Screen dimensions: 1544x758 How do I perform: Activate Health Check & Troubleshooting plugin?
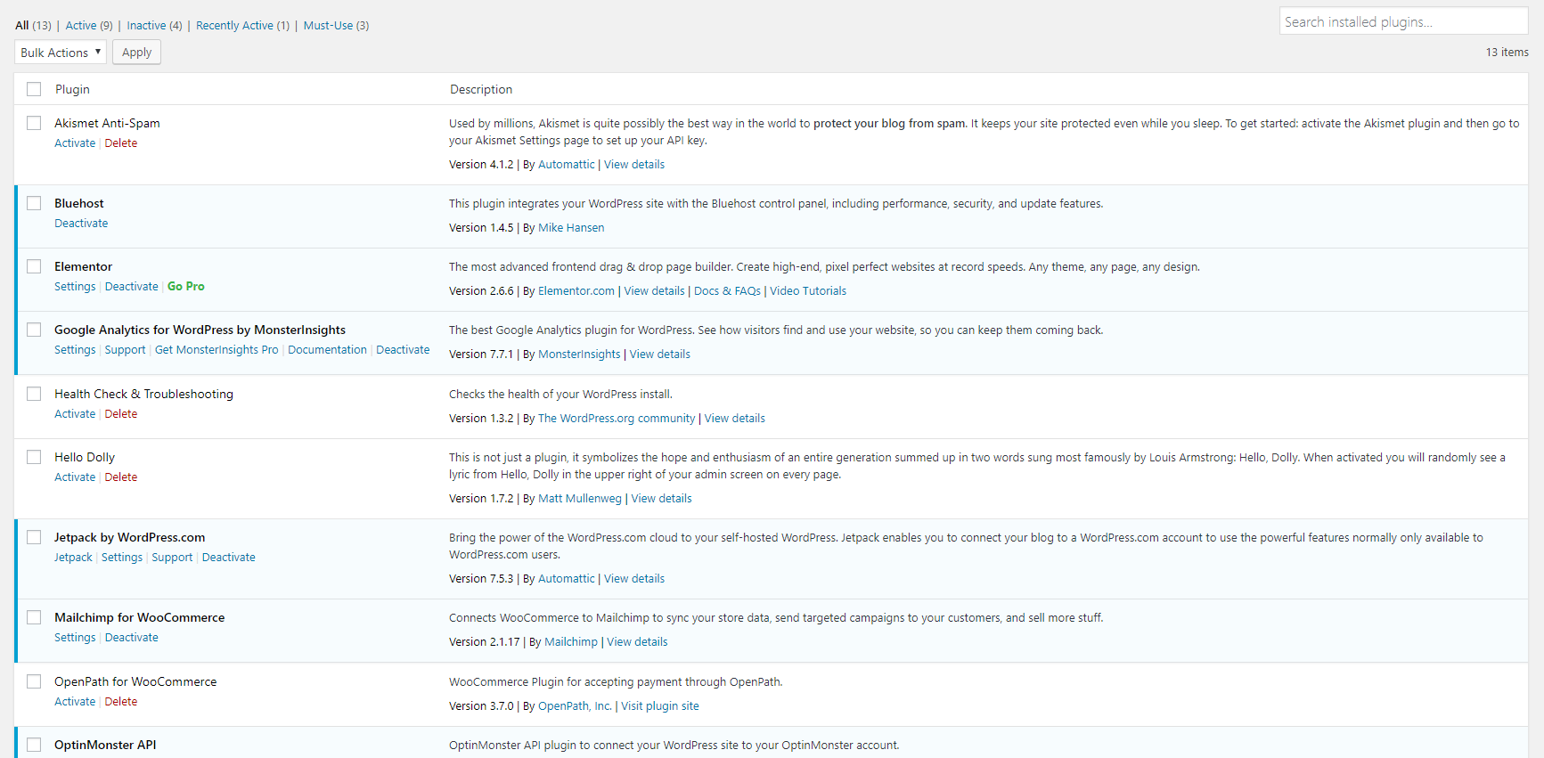(x=75, y=414)
